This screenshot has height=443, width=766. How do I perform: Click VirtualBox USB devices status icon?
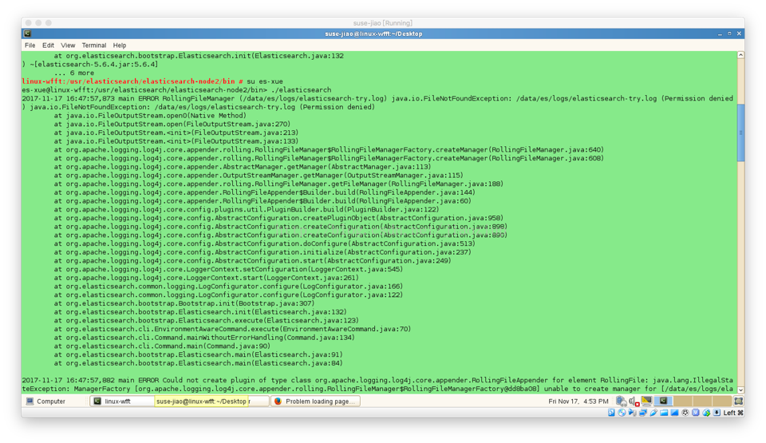[x=653, y=413]
